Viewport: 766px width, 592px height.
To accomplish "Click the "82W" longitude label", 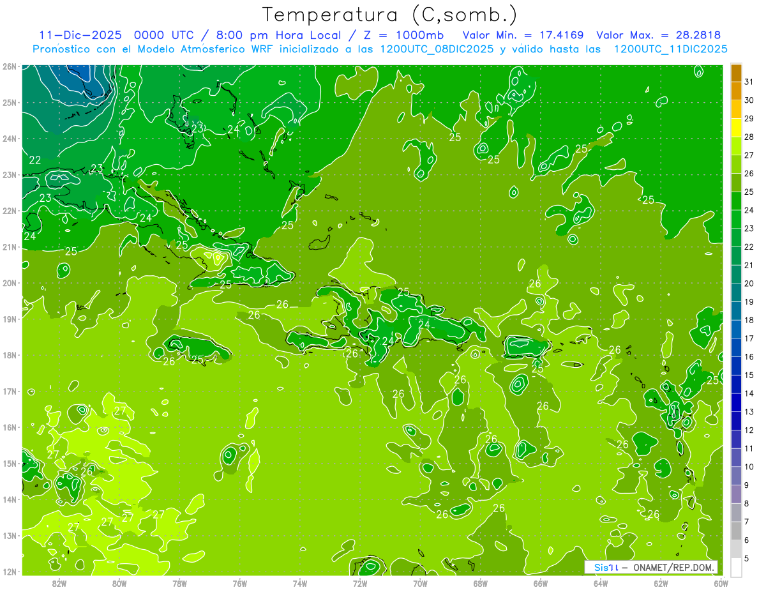I will point(59,583).
